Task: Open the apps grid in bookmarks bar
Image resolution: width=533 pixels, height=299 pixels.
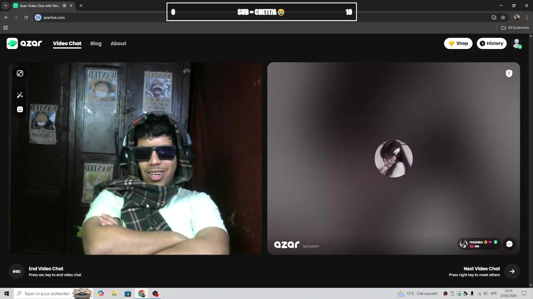Action: (5, 28)
